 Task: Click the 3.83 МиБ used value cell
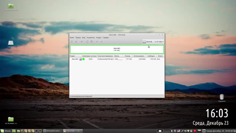pyautogui.click(x=142, y=59)
